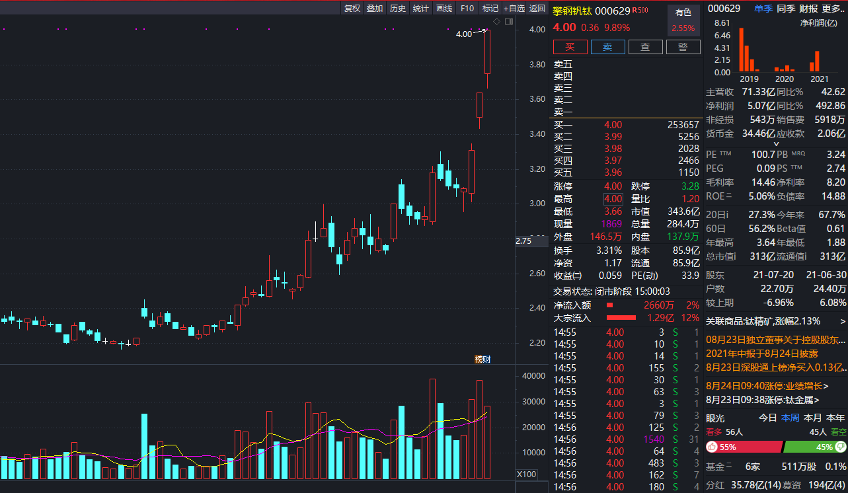This screenshot has height=493, width=848.
Task: Click the 买一 bid price row
Action: [x=626, y=124]
